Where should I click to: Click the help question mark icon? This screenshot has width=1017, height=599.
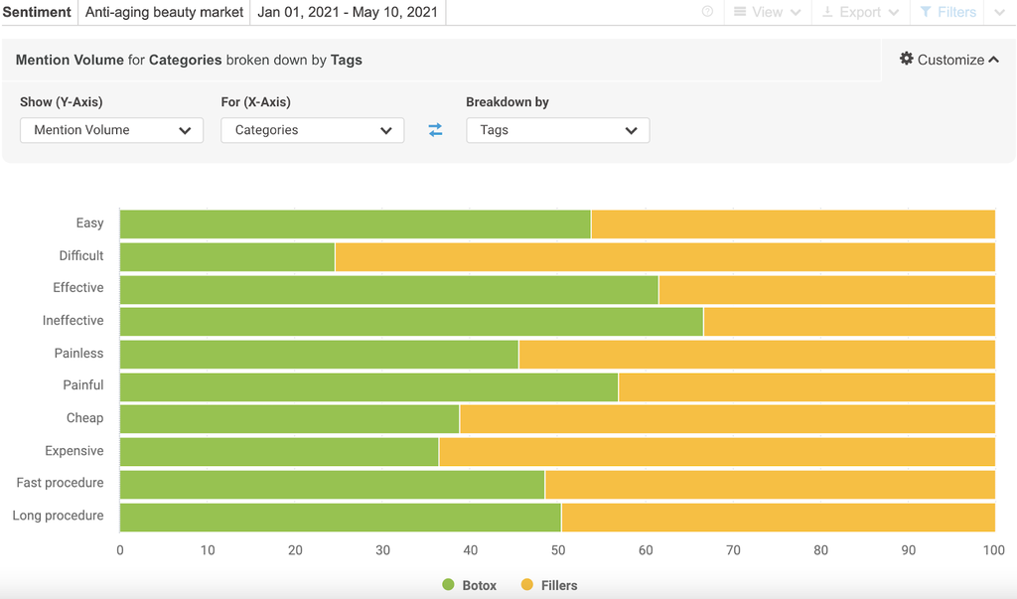click(707, 12)
